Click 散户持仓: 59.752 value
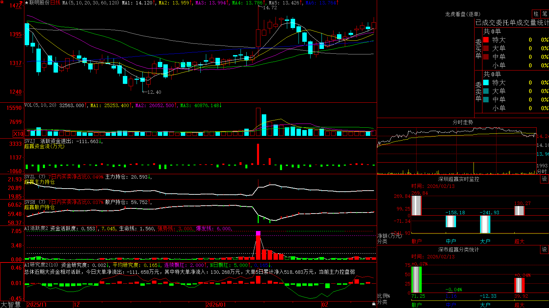This screenshot has width=549, height=308. tap(128, 202)
